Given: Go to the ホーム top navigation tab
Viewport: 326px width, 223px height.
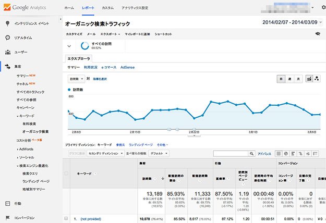Looking at the screenshot, I should (69, 8).
